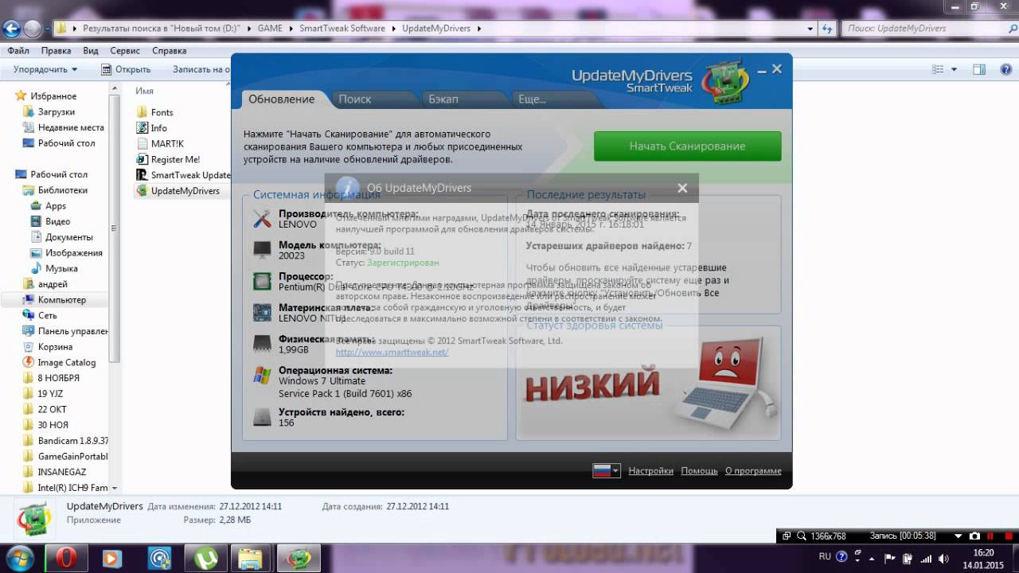1019x573 pixels.
Task: Click the memory icon beside Физическая память
Action: [262, 344]
